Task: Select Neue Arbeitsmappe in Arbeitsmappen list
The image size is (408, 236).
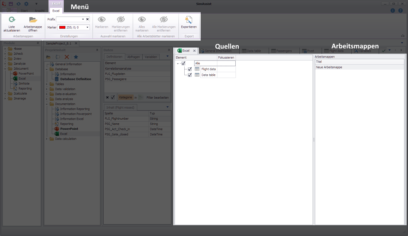Action: (359, 67)
